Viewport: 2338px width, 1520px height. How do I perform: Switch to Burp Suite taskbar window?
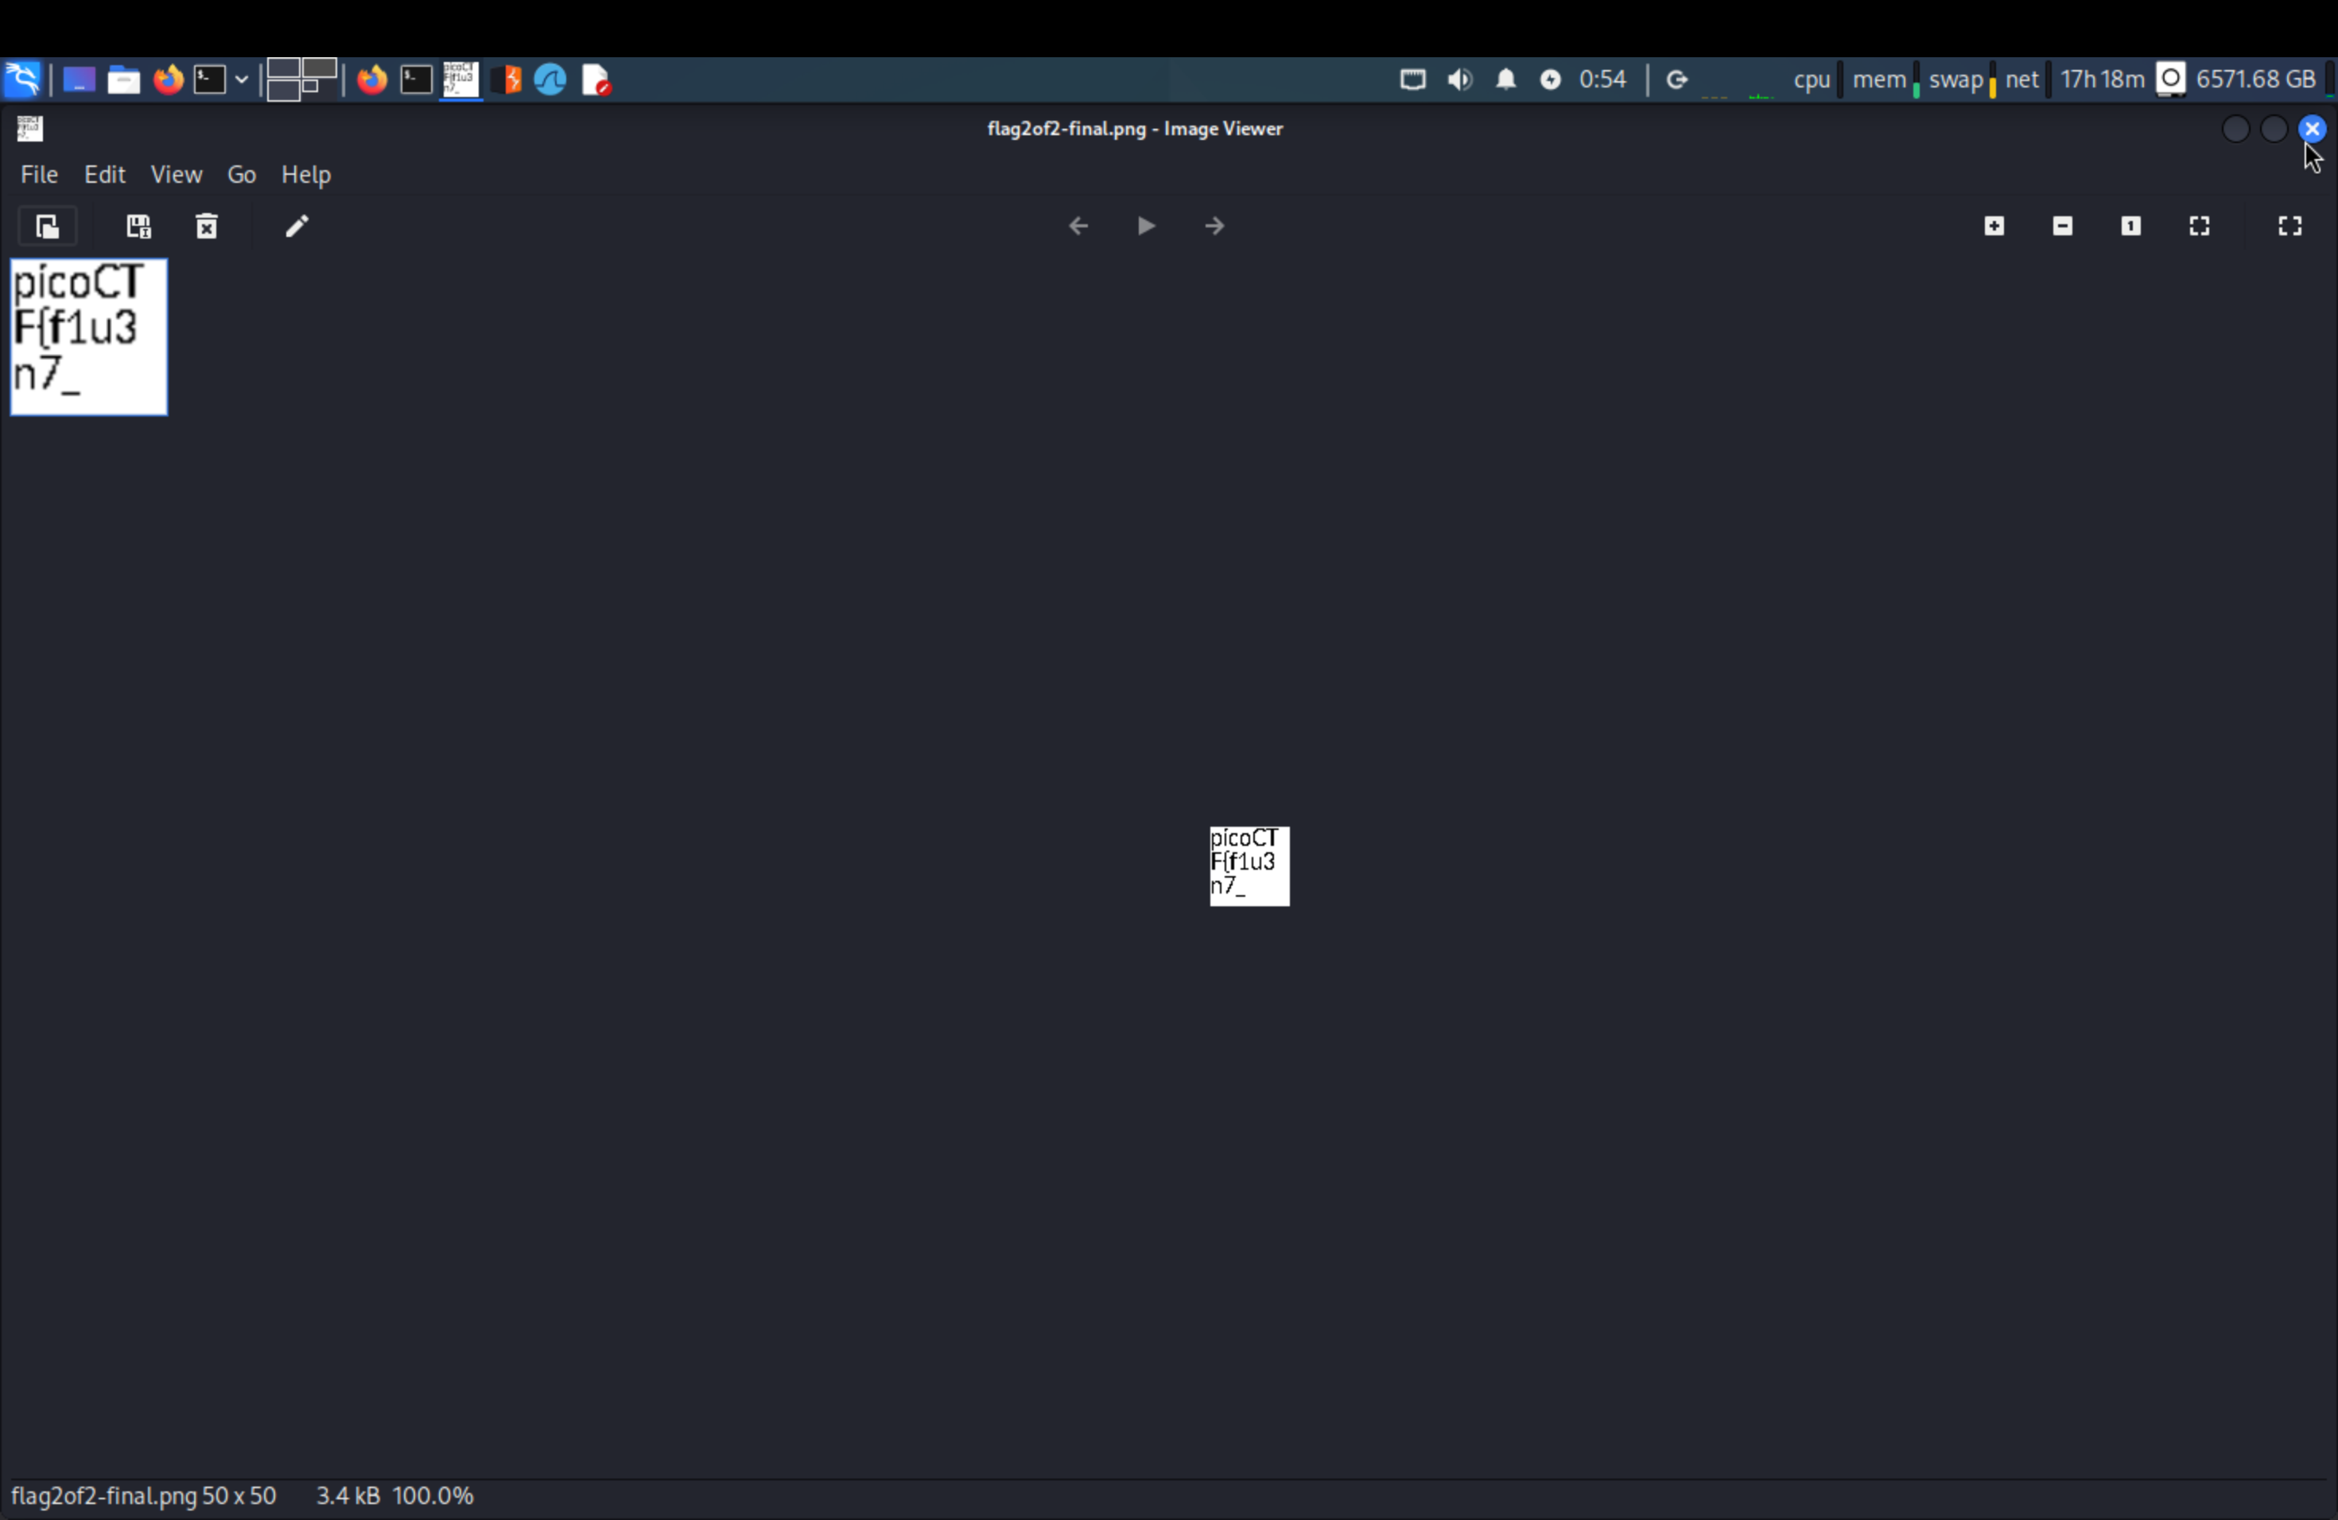click(x=506, y=79)
